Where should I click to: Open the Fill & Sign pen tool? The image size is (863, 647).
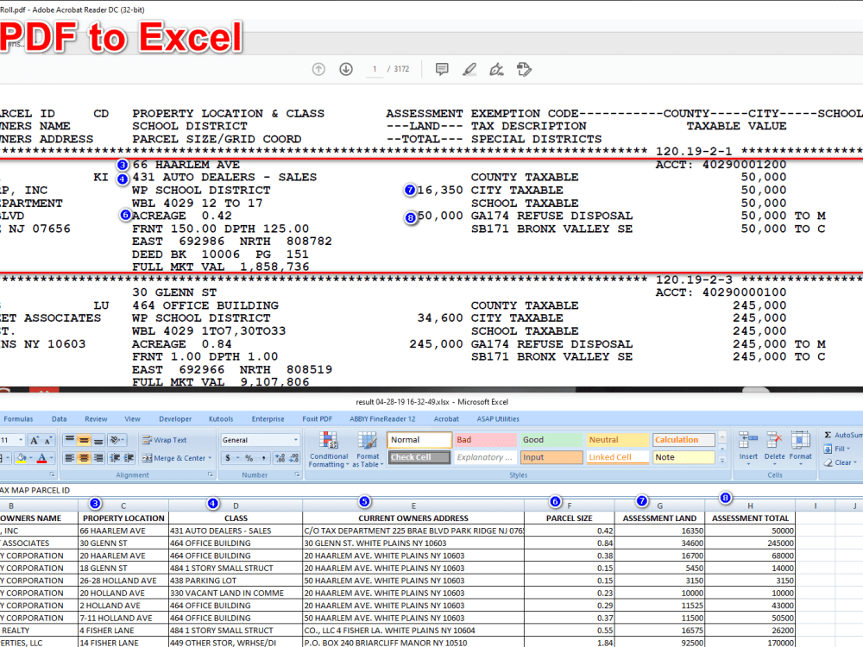coord(496,69)
